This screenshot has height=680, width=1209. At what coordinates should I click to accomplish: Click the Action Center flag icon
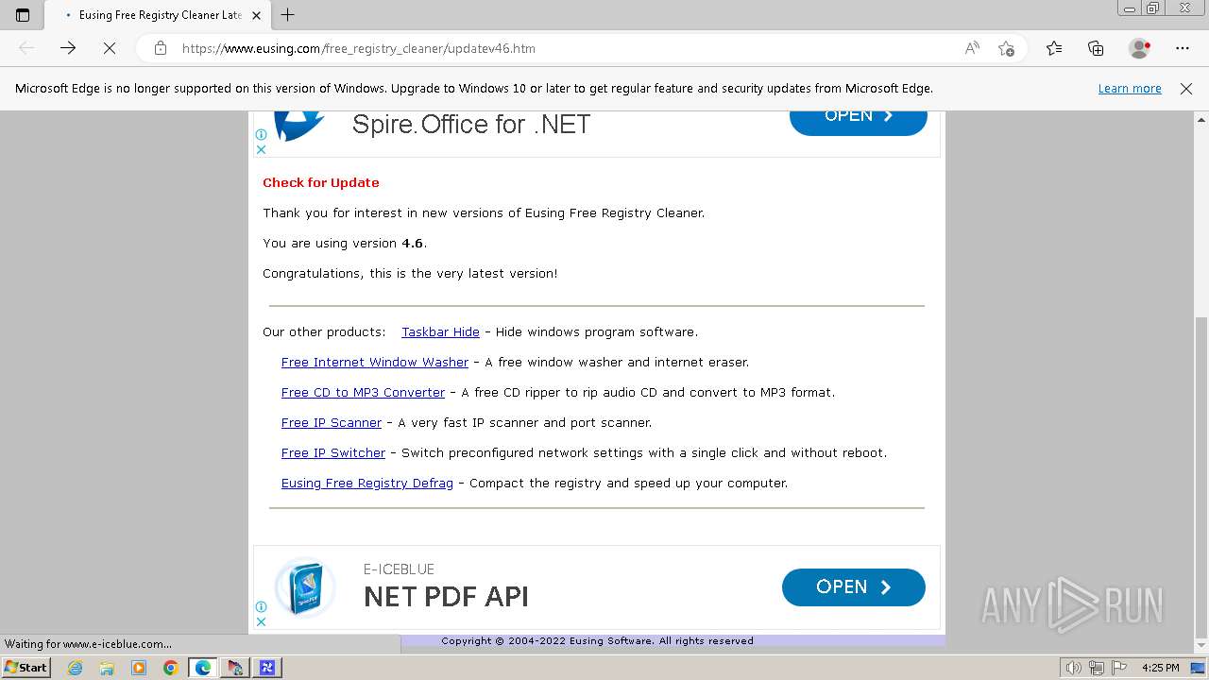pos(1119,668)
